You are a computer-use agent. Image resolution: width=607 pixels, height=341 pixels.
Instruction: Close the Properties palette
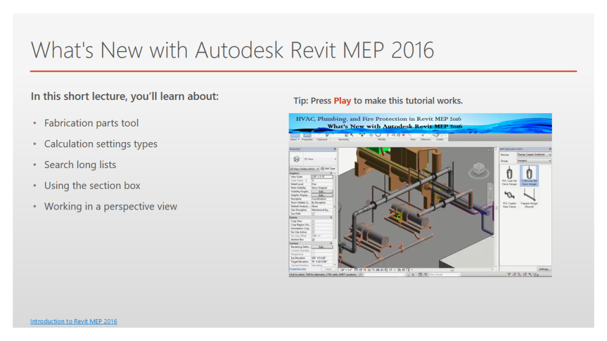pyautogui.click(x=335, y=149)
